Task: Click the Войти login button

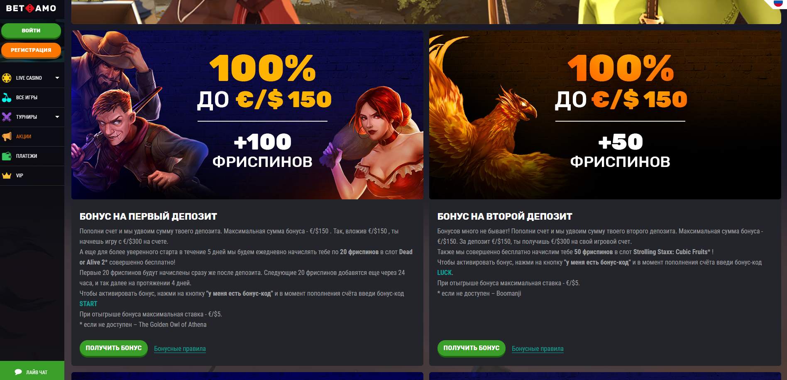Action: 31,31
